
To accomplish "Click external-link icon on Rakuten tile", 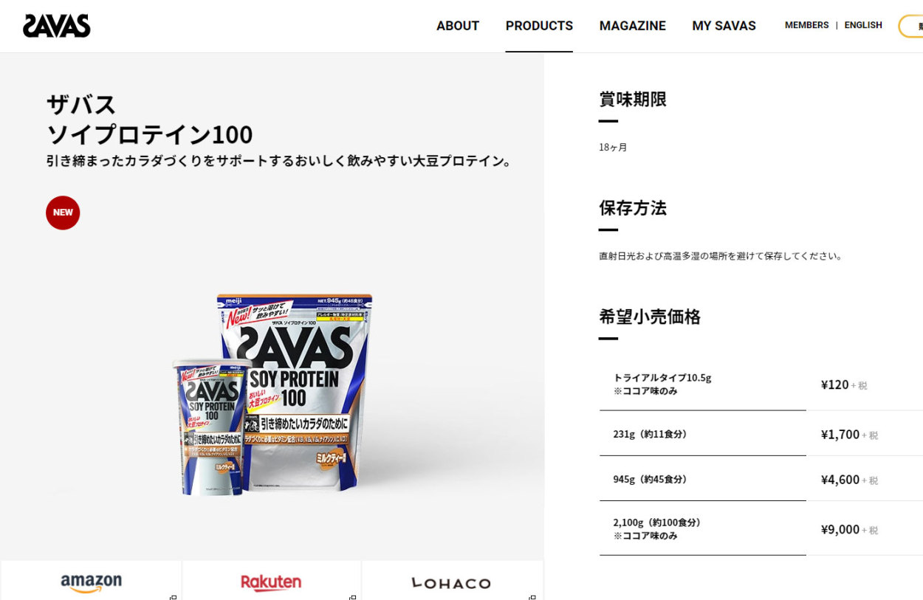I will (353, 597).
